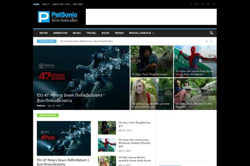Click the search magnifier icon in nav bar
Viewport: 250px width, 166px height.
pos(211,33)
